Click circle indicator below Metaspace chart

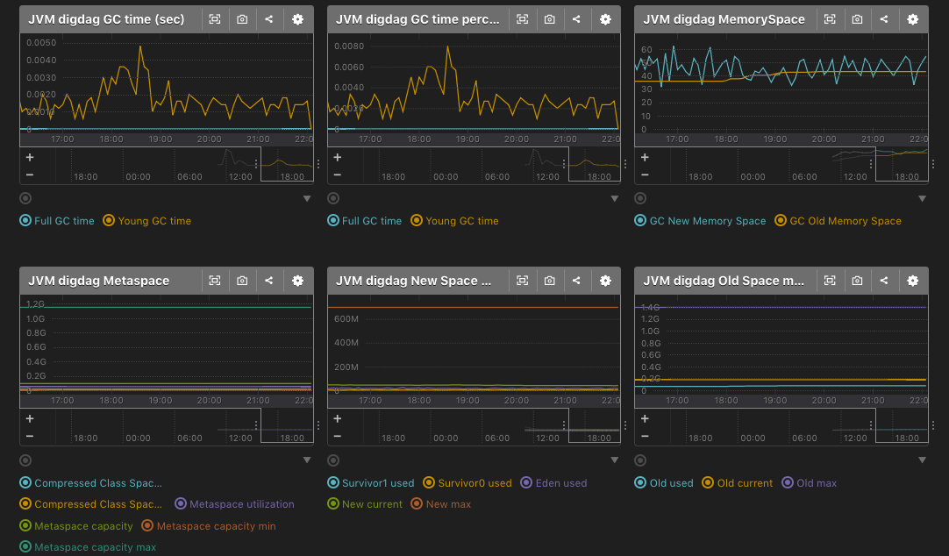tap(25, 460)
